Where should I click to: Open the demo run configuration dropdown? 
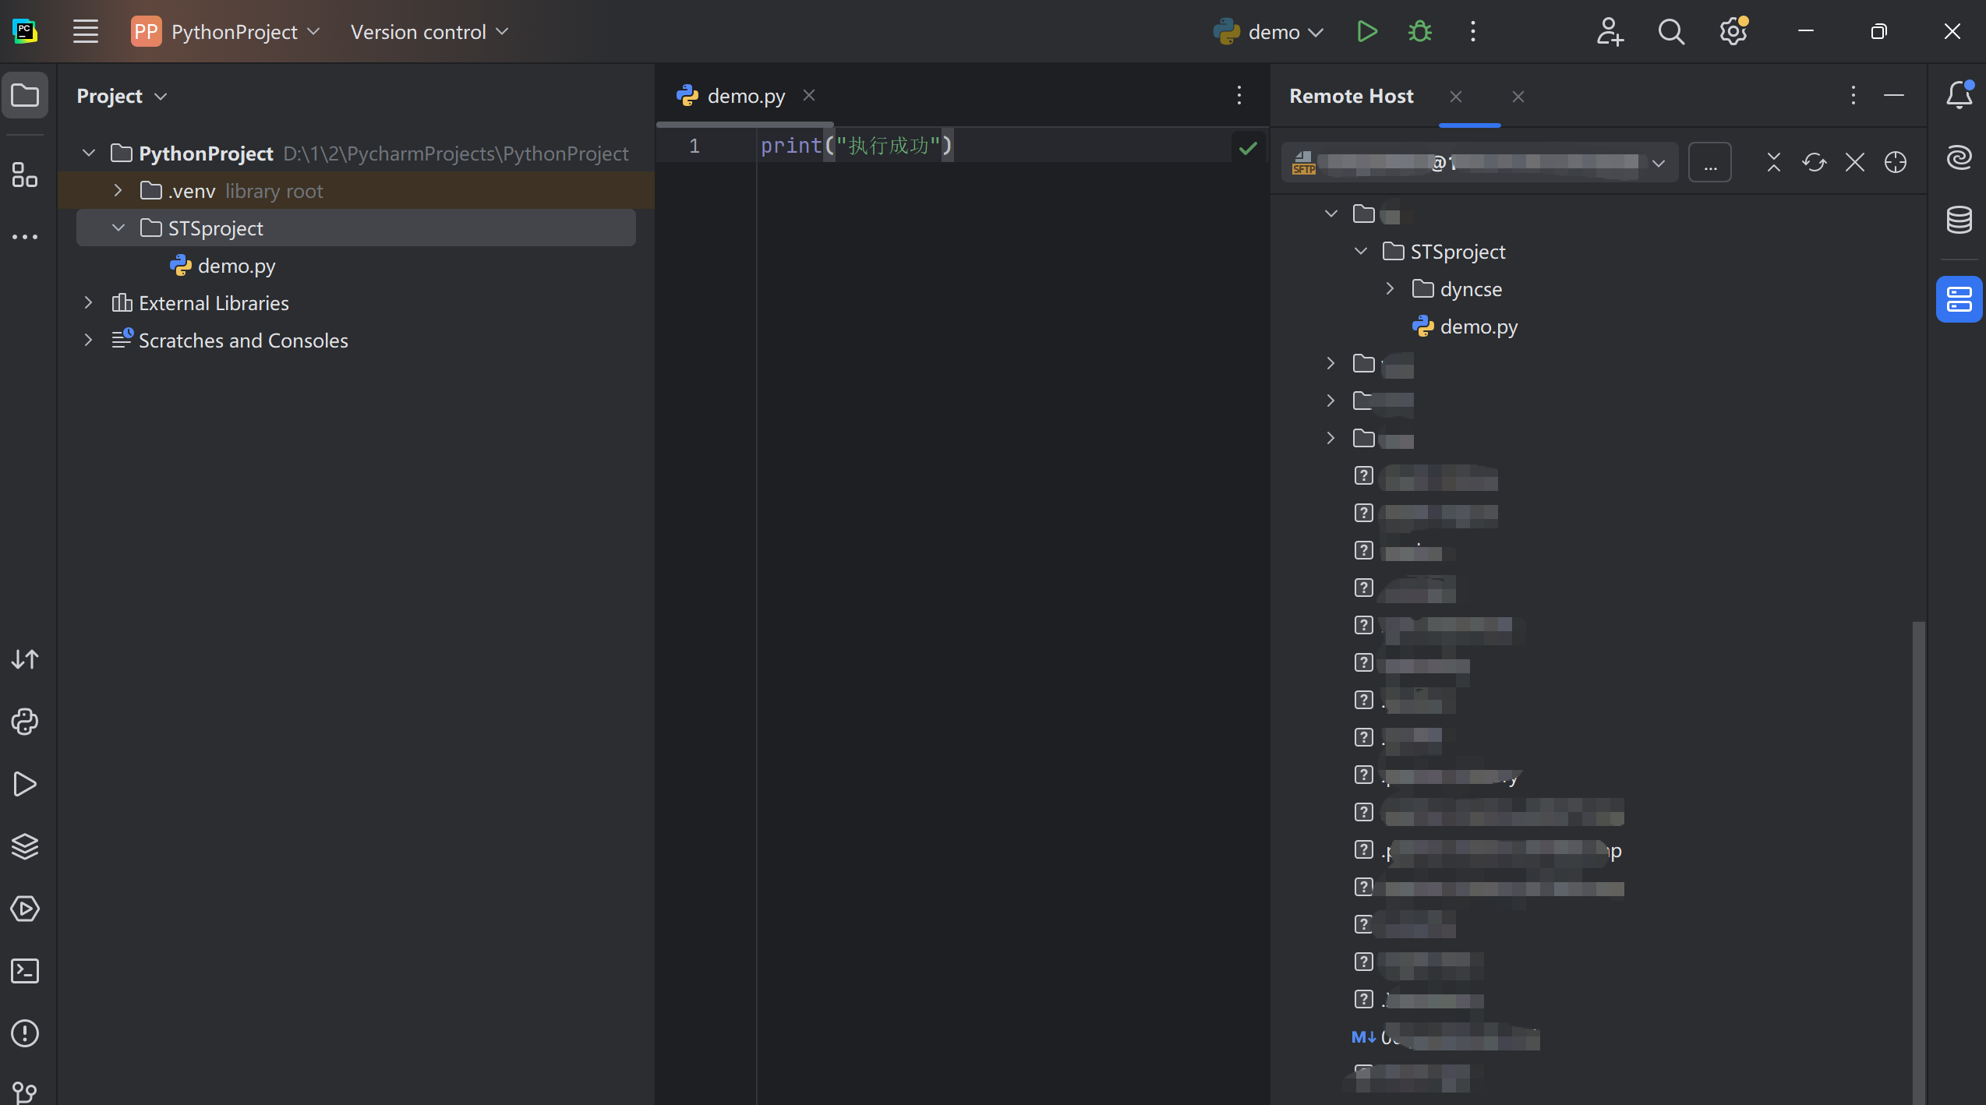pos(1316,31)
